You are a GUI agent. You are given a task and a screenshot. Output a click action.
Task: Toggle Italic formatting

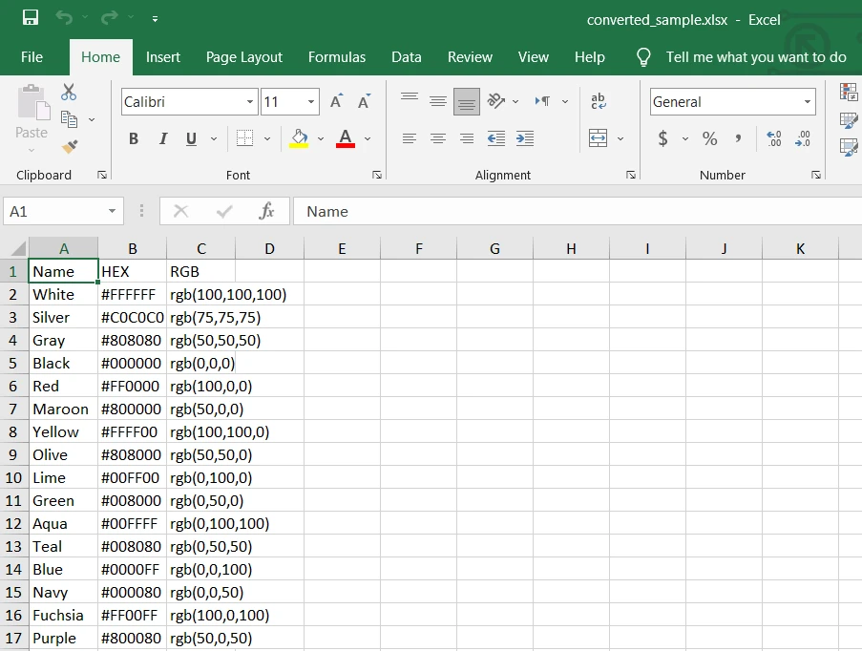162,139
